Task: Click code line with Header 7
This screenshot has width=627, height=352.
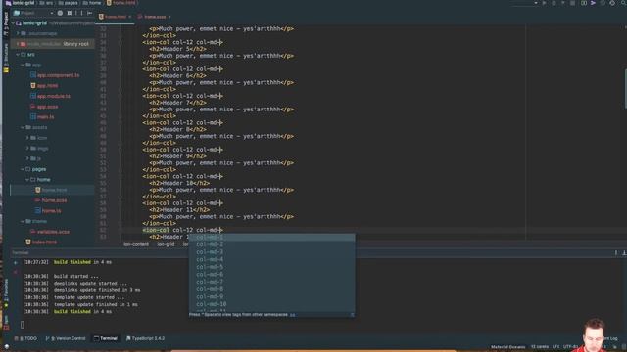Action: point(177,103)
